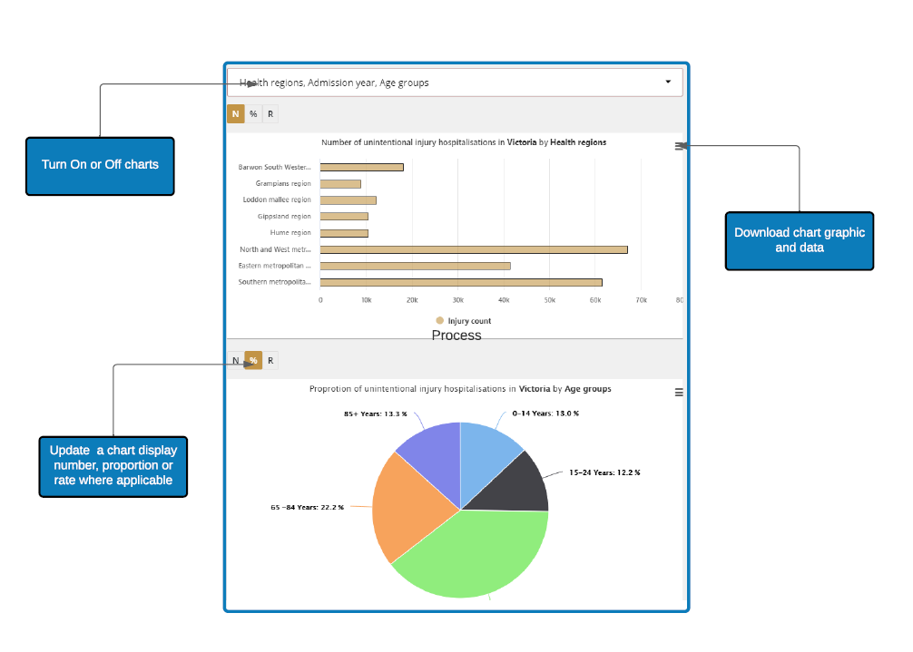Switch the bar chart to % proportion view
This screenshot has height=652, width=913.
[253, 114]
